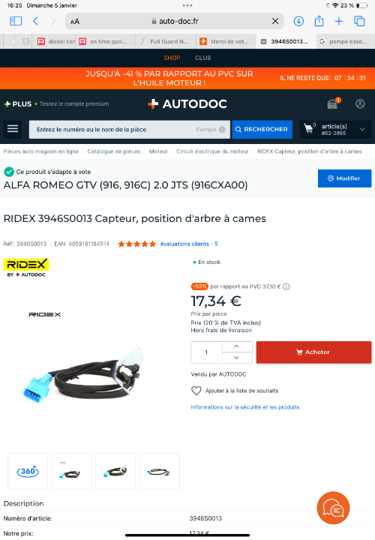Image resolution: width=375 pixels, height=540 pixels.
Task: Switch to the pompe esse... browser tab
Action: point(343,42)
